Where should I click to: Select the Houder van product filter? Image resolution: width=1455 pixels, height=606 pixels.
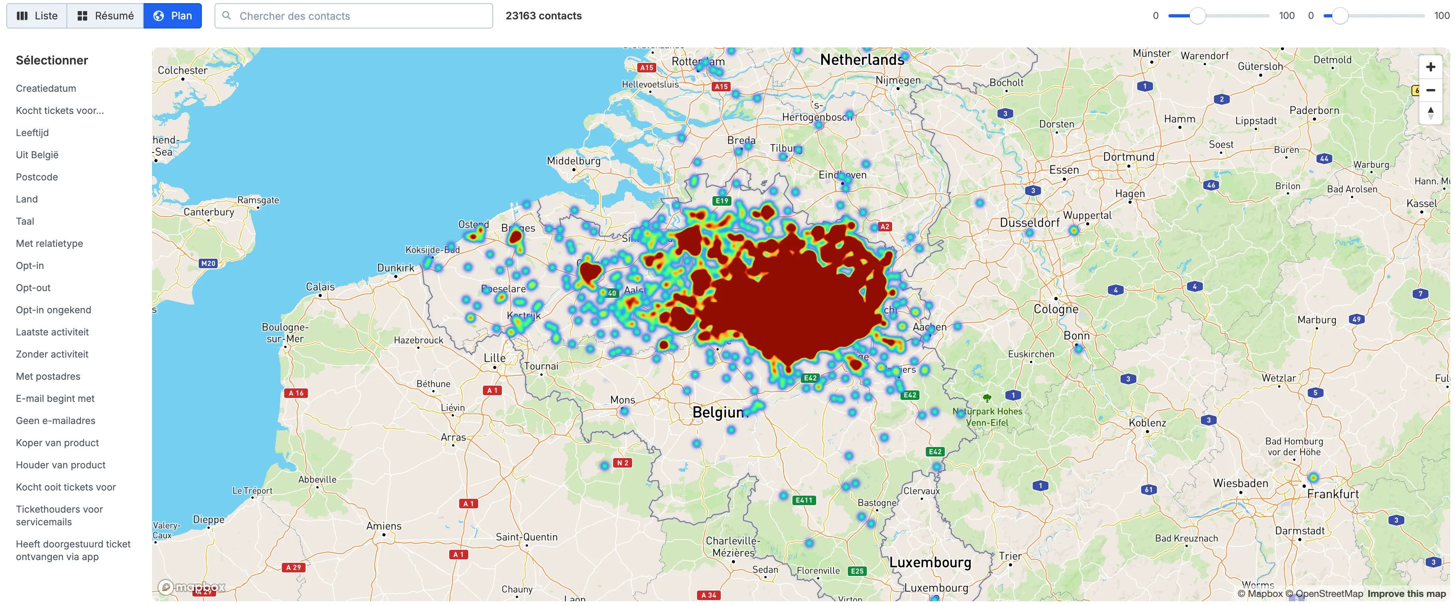tap(61, 465)
